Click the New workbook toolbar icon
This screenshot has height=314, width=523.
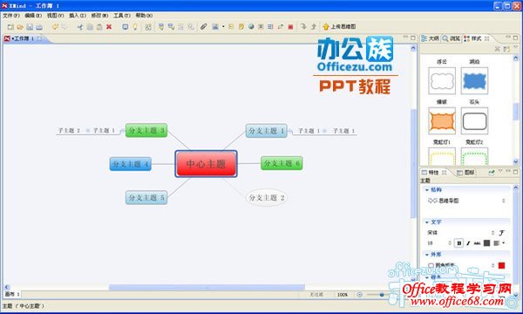point(10,27)
